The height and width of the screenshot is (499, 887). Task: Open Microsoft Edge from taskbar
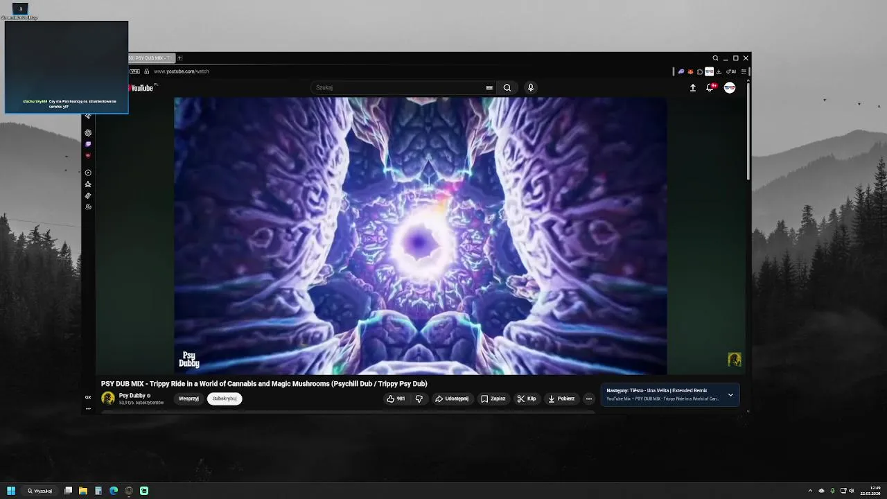tap(114, 491)
